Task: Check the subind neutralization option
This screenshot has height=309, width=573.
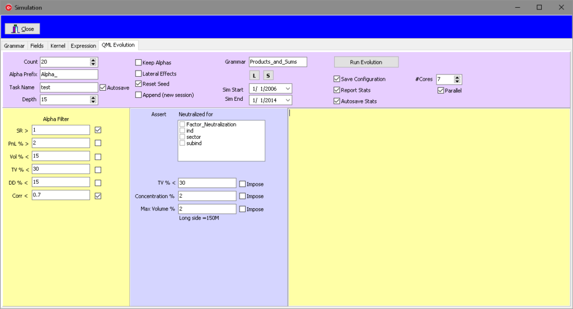Action: (x=182, y=143)
